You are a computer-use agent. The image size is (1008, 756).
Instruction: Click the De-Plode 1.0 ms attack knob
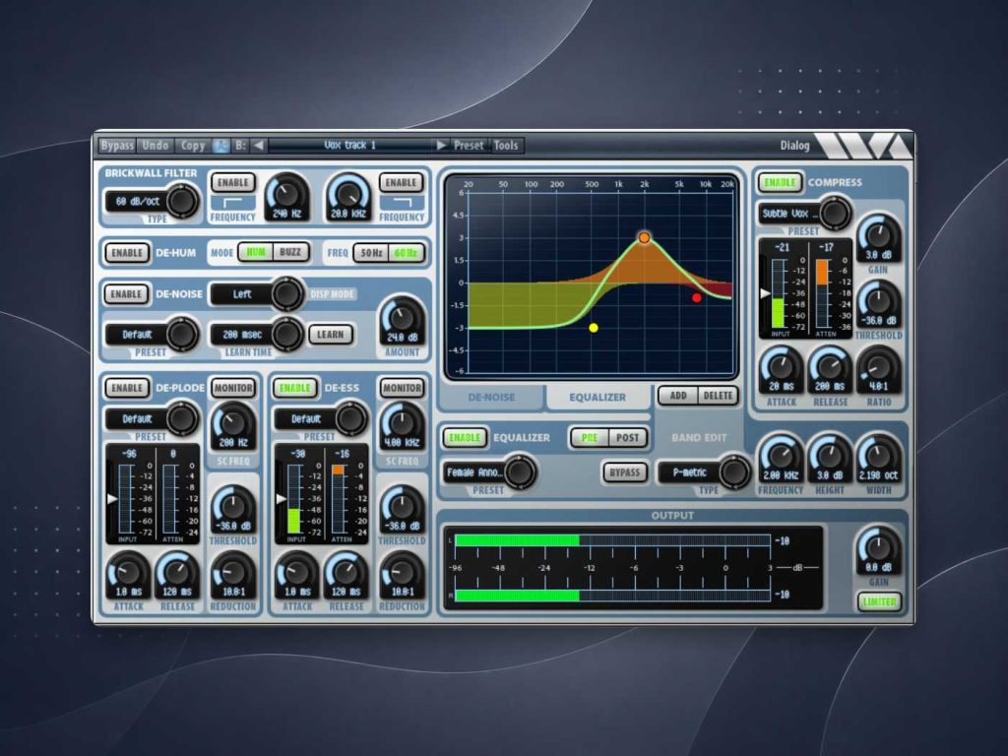[129, 575]
